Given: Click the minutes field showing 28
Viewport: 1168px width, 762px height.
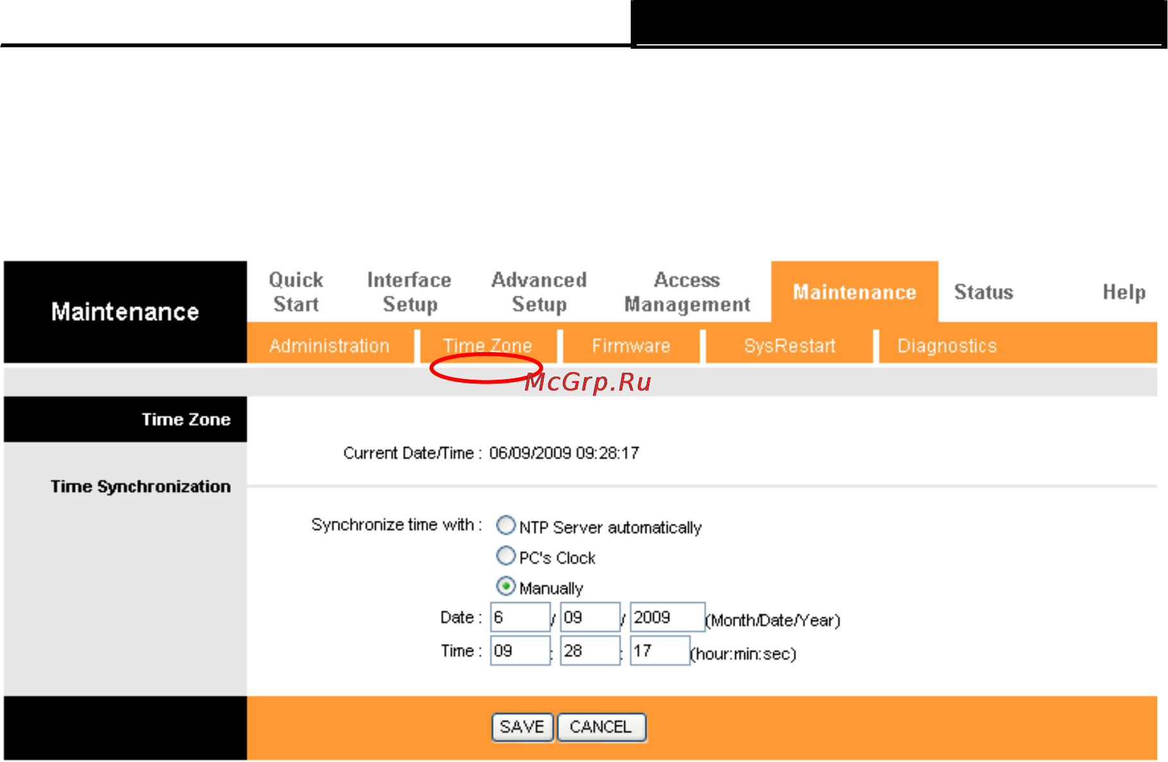Looking at the screenshot, I should (590, 650).
